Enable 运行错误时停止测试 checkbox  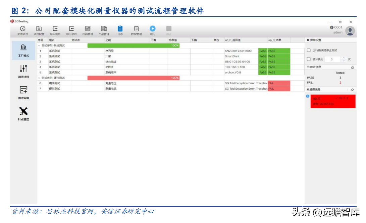coord(309,50)
